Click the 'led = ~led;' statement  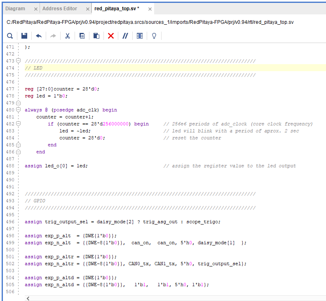click(75, 131)
